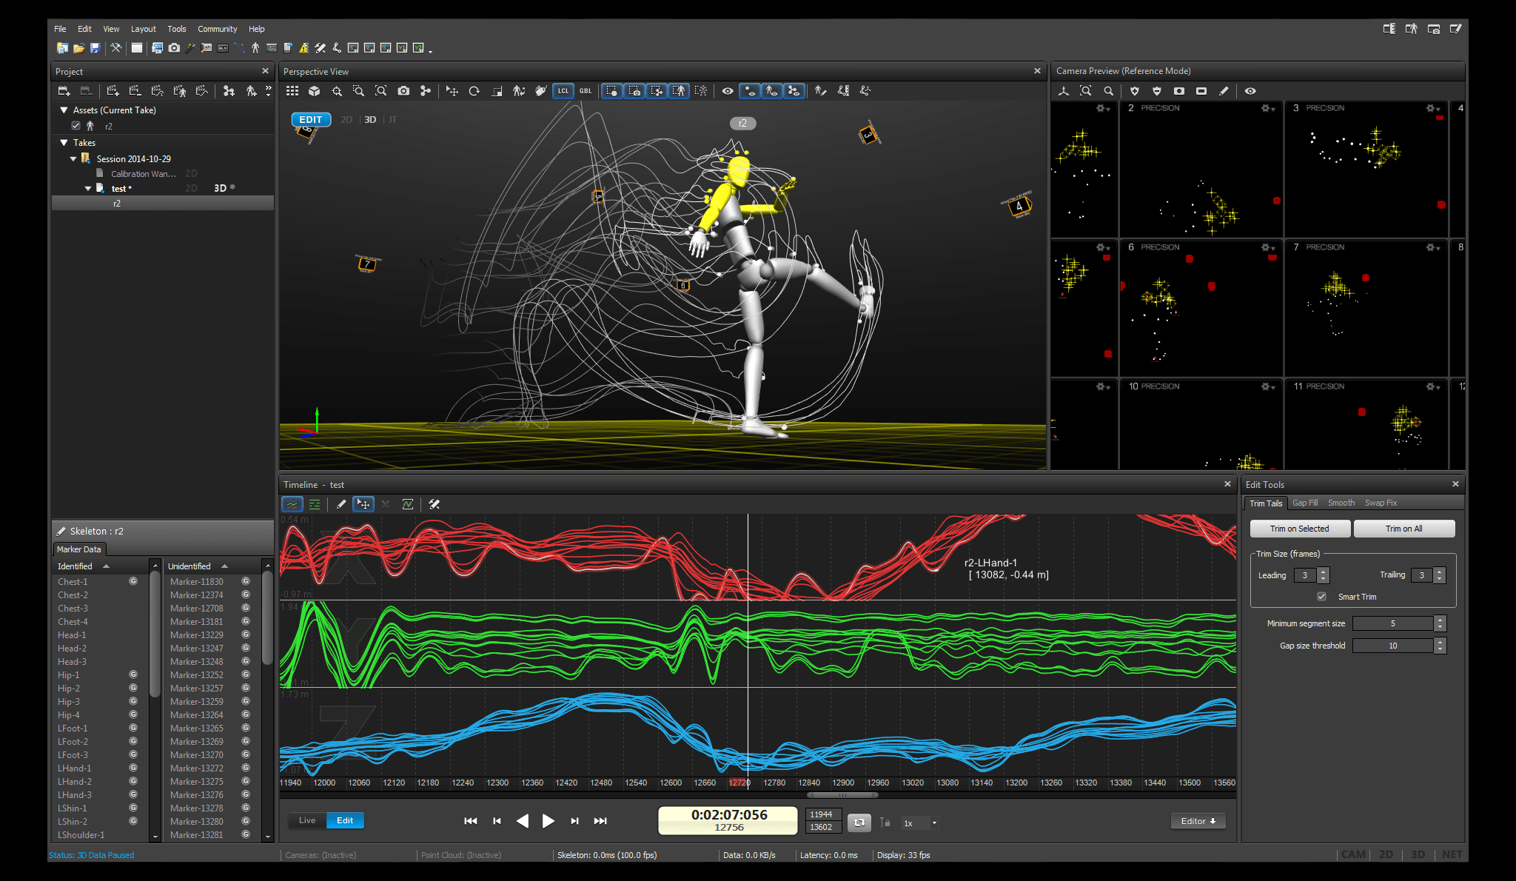Viewport: 1516px width, 881px height.
Task: Toggle the Smart Trim checkbox
Action: [x=1321, y=597]
